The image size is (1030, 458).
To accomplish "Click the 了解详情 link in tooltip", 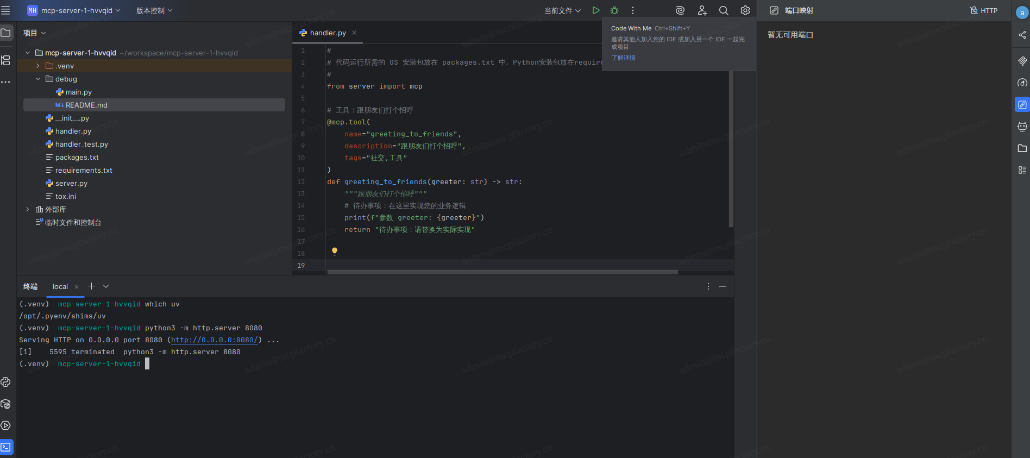I will [x=624, y=58].
